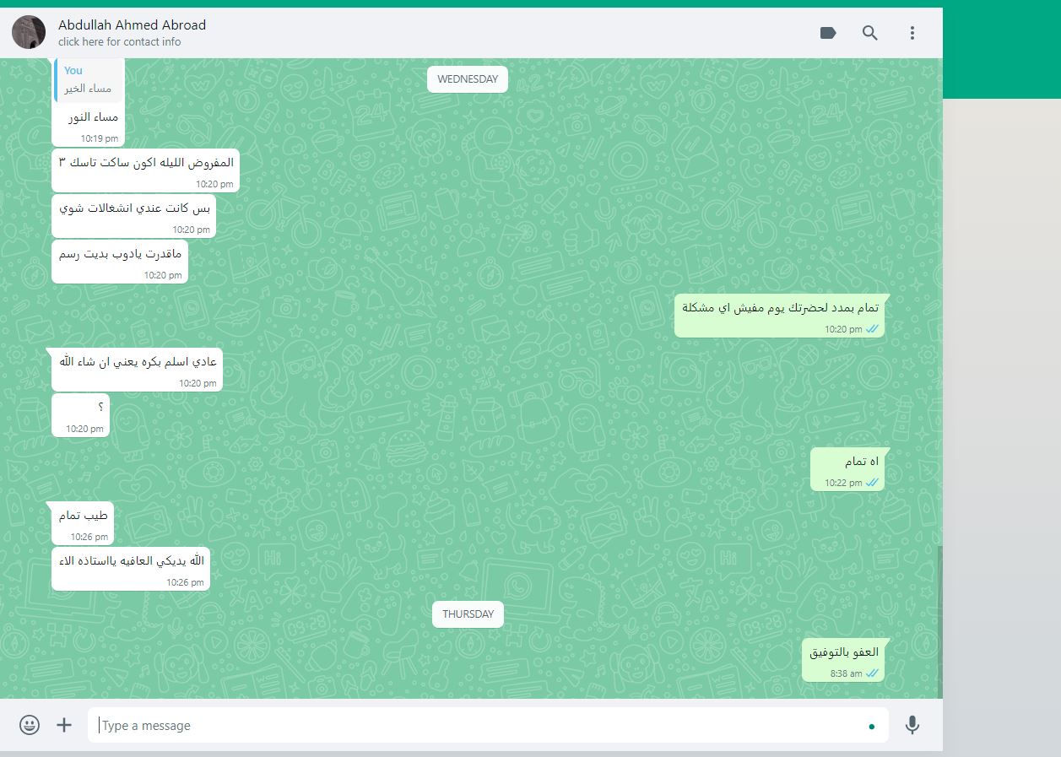Select message 'عادي اسلم بكره يعني ان شاء الله'

138,370
